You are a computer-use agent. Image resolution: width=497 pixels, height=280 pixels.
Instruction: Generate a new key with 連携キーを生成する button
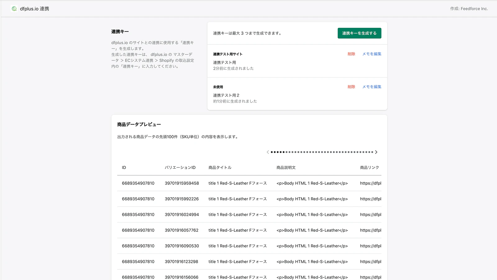point(359,33)
